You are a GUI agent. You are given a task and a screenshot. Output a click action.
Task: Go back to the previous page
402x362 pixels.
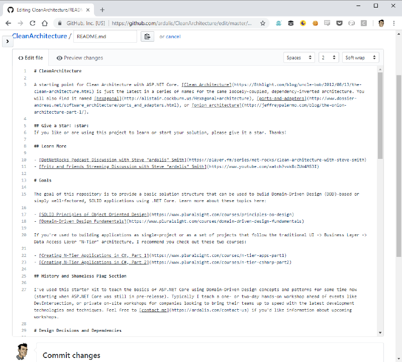click(8, 23)
